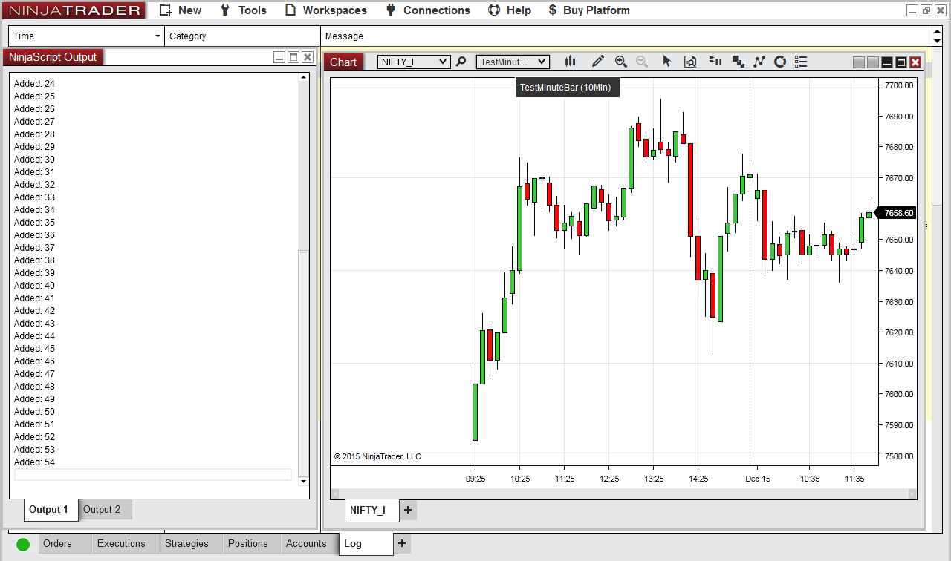Open the New menu
This screenshot has width=951, height=561.
tap(181, 10)
